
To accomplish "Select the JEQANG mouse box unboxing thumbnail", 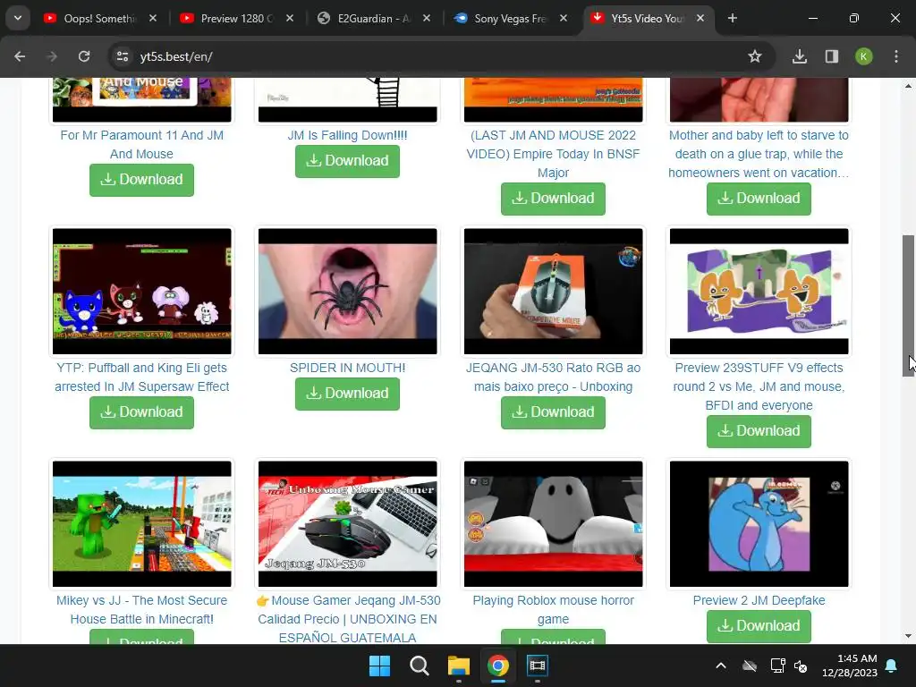I will [x=553, y=291].
